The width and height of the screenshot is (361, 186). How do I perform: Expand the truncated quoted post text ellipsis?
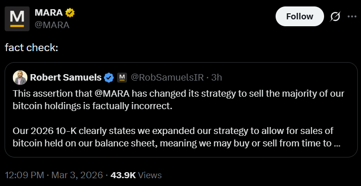point(337,143)
